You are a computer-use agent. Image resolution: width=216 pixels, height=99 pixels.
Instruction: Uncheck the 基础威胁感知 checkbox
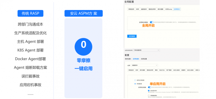(x=149, y=91)
